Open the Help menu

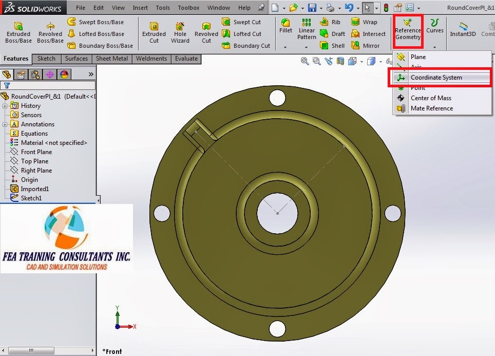[x=244, y=8]
